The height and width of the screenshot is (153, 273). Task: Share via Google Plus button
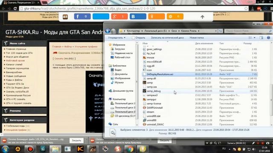[119, 17]
